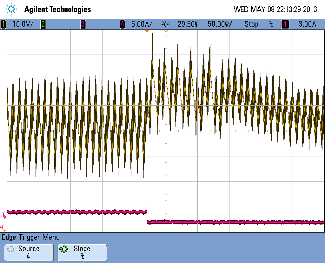325x263 pixels.
Task: Toggle Channel 1 display via its status badge
Action: (x=3, y=24)
